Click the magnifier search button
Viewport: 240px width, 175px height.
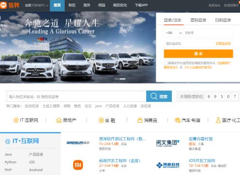point(159,96)
